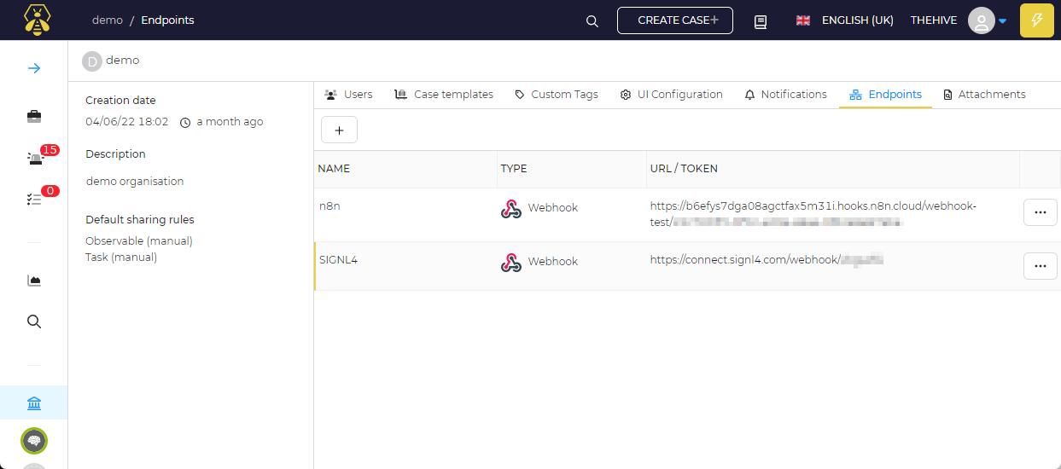This screenshot has width=1061, height=469.
Task: Open cases via briefcase sidebar icon
Action: click(34, 116)
